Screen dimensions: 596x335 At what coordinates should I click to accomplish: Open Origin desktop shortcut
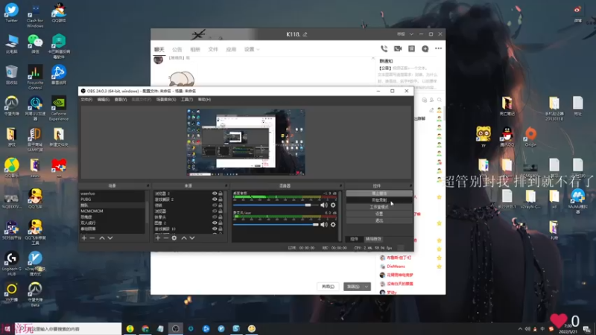tap(530, 137)
